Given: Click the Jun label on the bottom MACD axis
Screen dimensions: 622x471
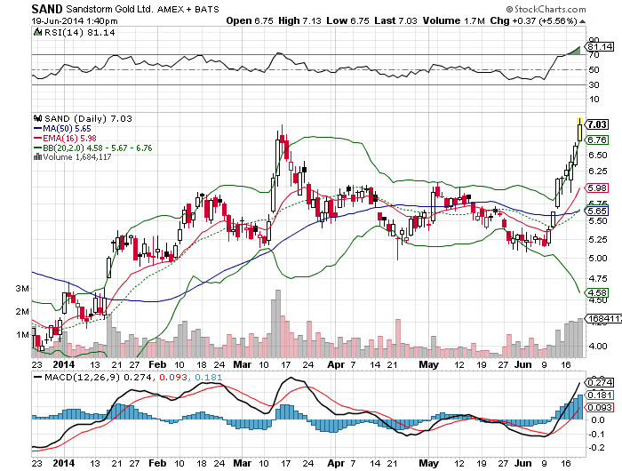Looking at the screenshot, I should click(522, 463).
